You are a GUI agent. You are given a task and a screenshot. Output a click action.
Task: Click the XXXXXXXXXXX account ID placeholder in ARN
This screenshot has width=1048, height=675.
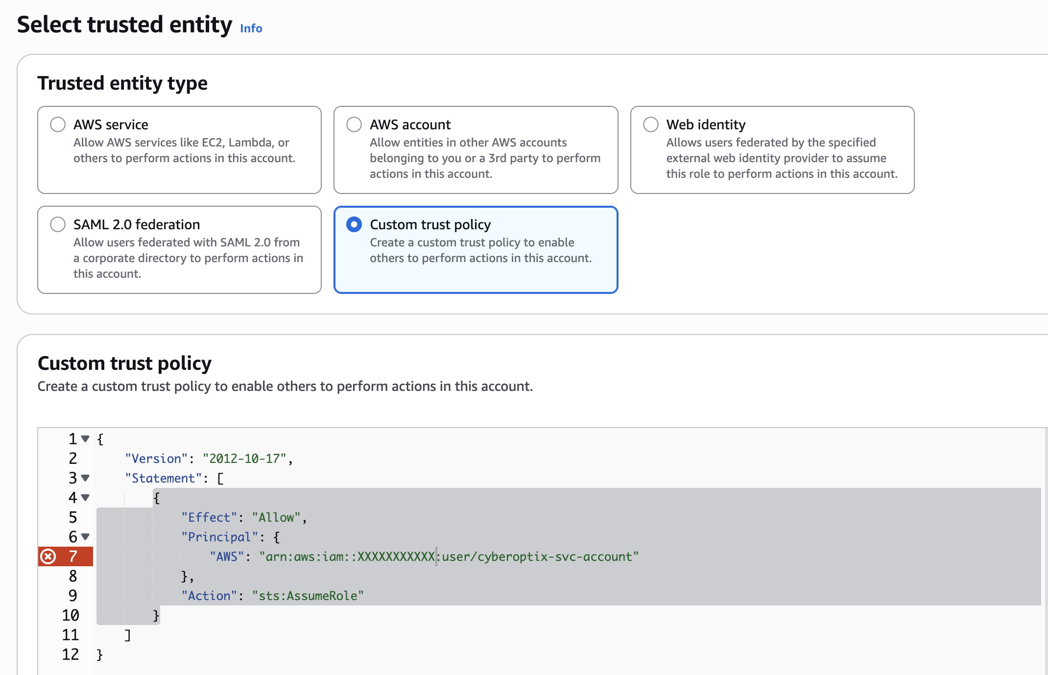(396, 556)
